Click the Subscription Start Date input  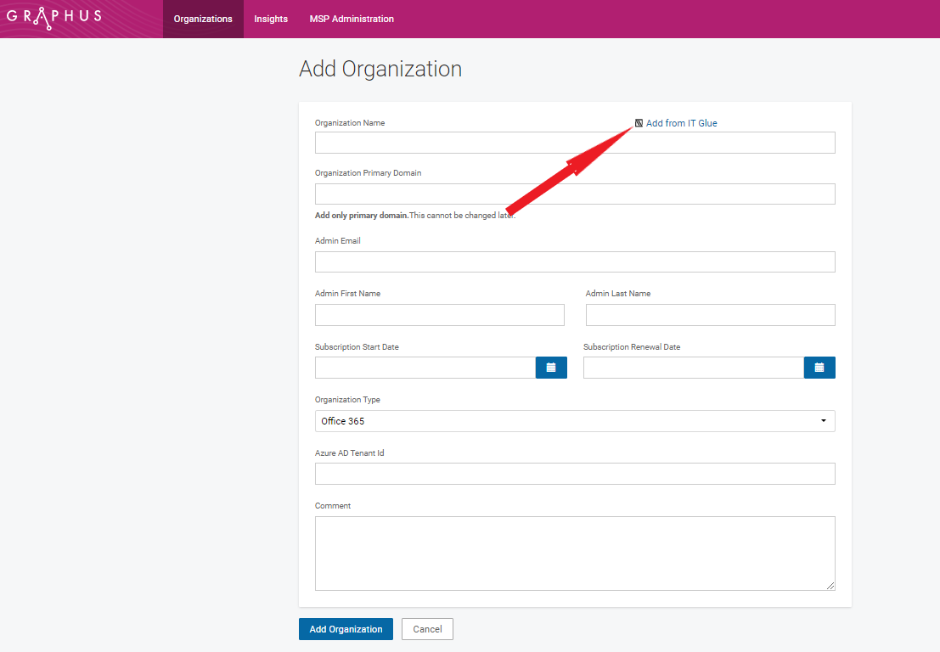click(425, 368)
